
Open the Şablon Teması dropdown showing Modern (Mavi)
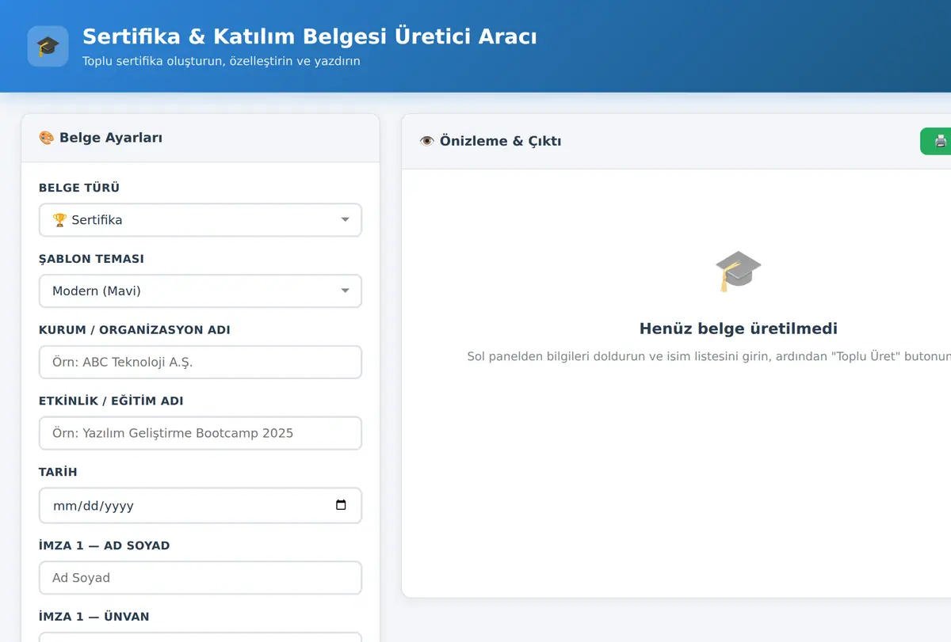pos(201,291)
